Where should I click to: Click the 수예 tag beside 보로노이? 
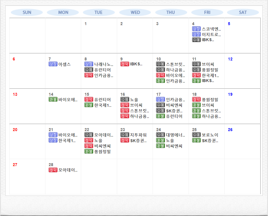(x=196, y=135)
